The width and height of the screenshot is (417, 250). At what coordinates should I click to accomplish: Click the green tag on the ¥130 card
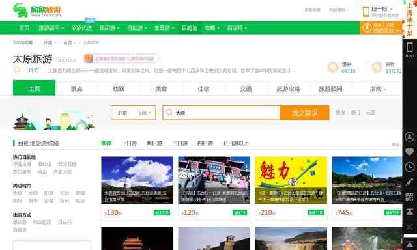[162, 212]
